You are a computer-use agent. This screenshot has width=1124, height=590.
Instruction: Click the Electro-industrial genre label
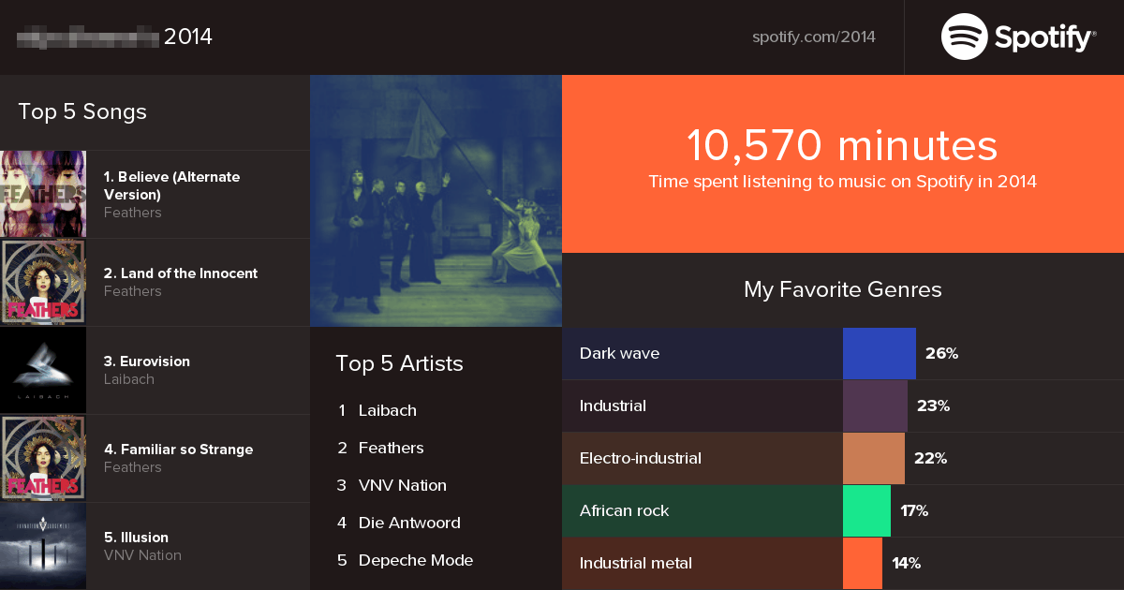[640, 458]
